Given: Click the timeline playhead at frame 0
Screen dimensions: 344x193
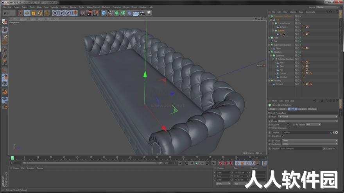Looking at the screenshot, I should (x=12, y=158).
